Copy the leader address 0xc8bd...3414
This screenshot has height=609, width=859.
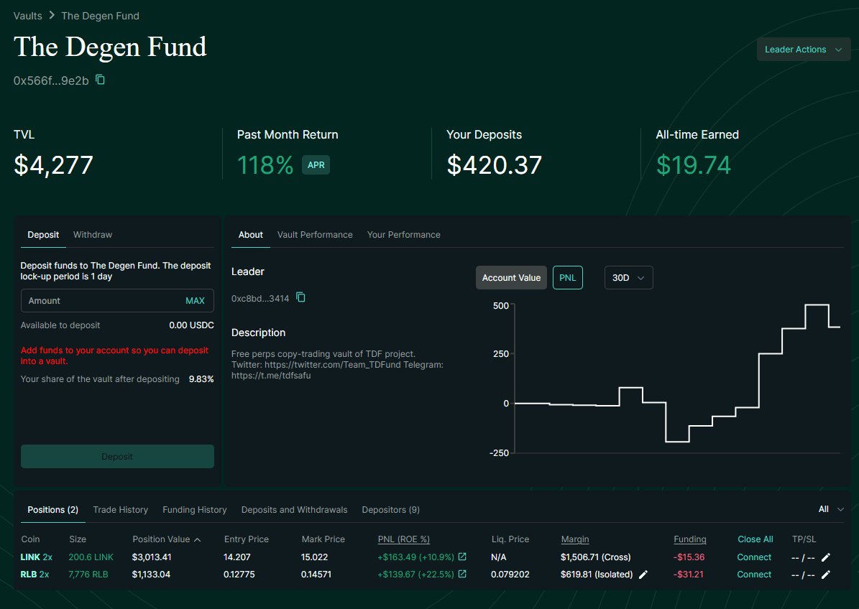pyautogui.click(x=301, y=297)
